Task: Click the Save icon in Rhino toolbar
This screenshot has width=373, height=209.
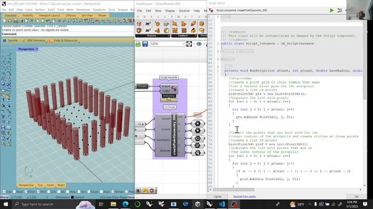Action: pos(16,21)
